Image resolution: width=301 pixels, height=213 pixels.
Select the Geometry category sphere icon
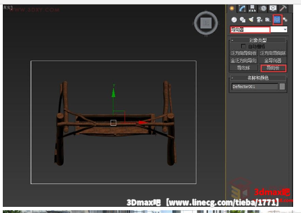234,19
